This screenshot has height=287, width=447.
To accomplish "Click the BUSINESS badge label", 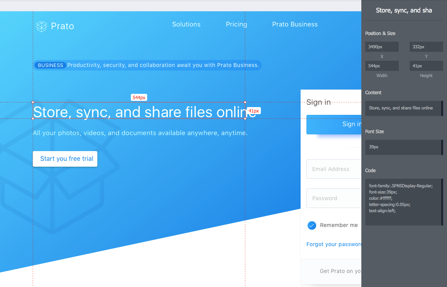I will point(51,65).
